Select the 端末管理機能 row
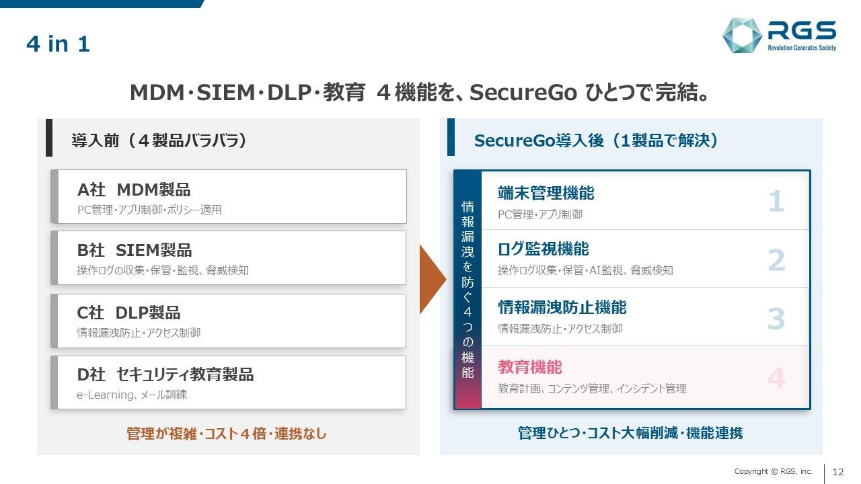The width and height of the screenshot is (861, 484). click(645, 200)
